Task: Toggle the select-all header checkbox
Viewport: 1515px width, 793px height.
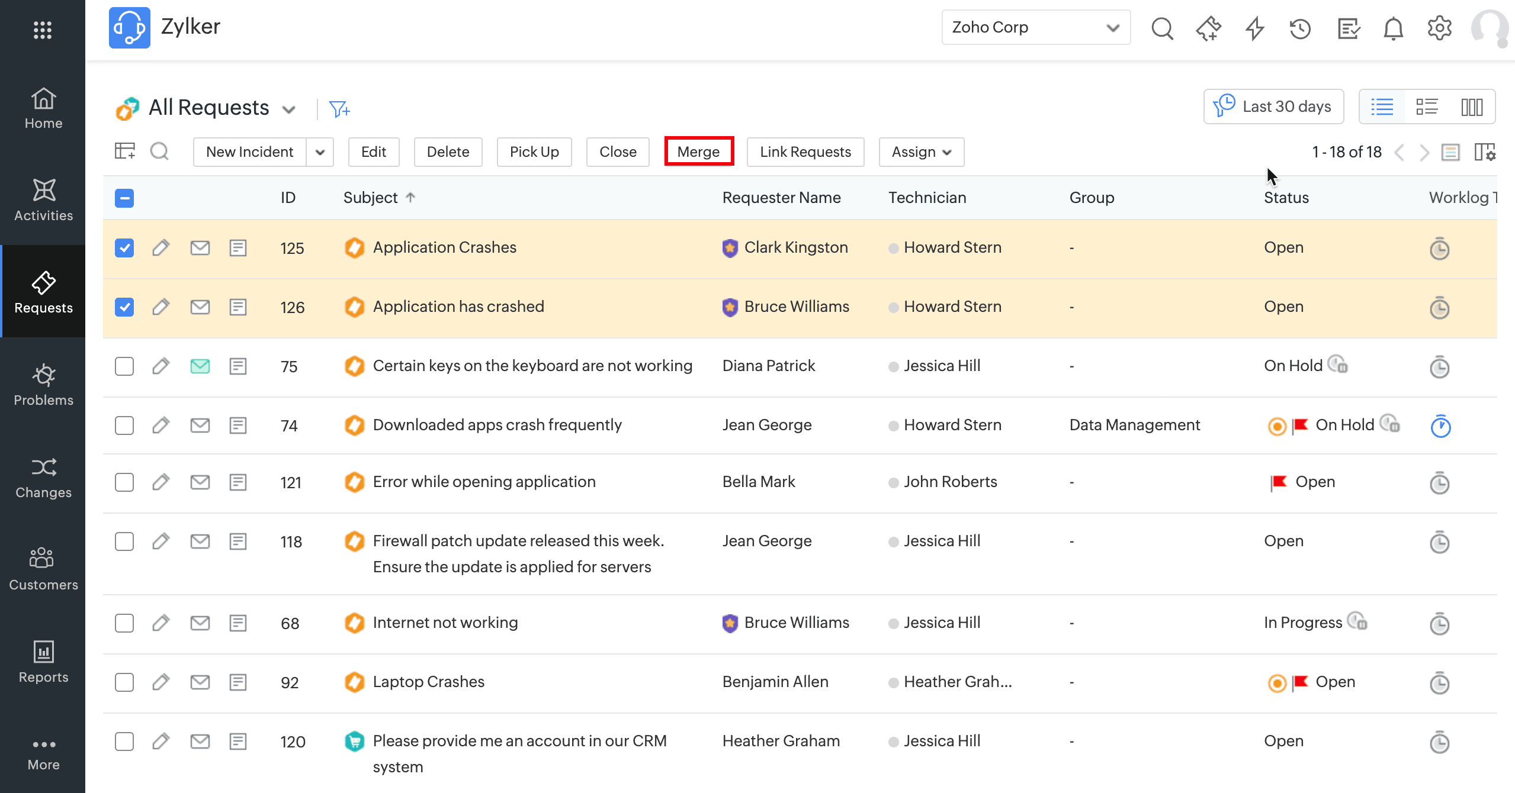Action: click(124, 198)
